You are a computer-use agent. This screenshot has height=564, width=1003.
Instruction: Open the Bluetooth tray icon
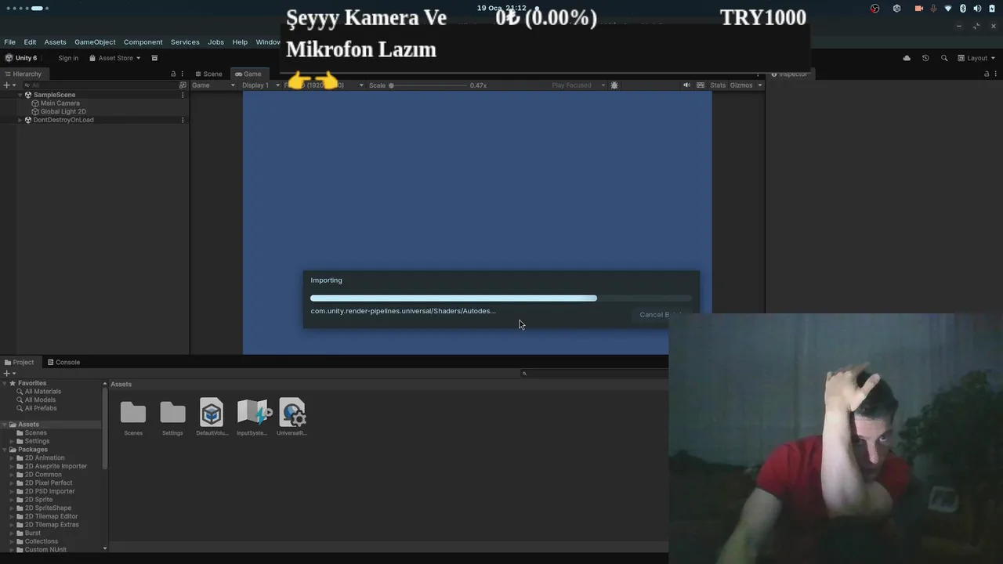point(963,9)
